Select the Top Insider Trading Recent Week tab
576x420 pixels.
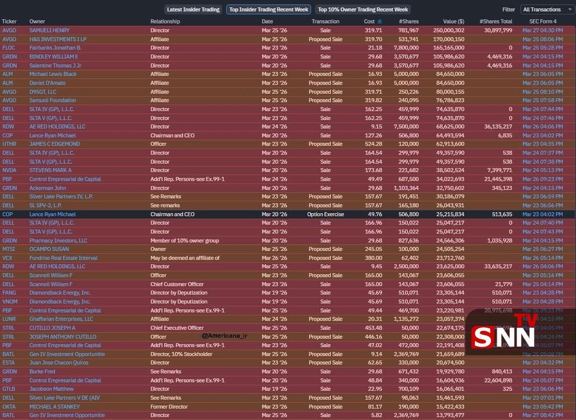268,10
